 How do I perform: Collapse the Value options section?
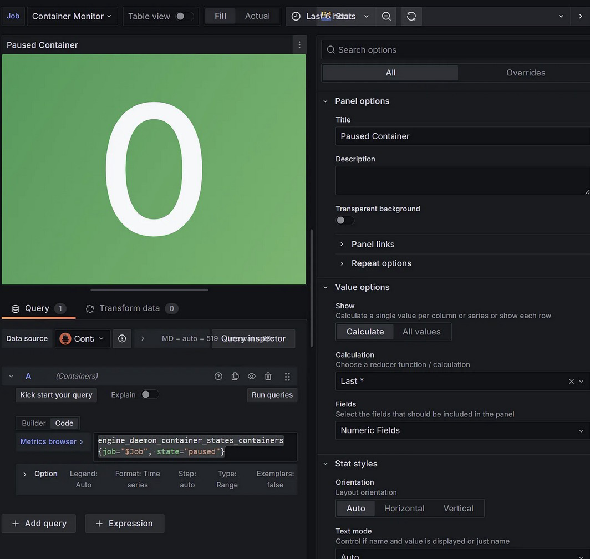tap(325, 288)
